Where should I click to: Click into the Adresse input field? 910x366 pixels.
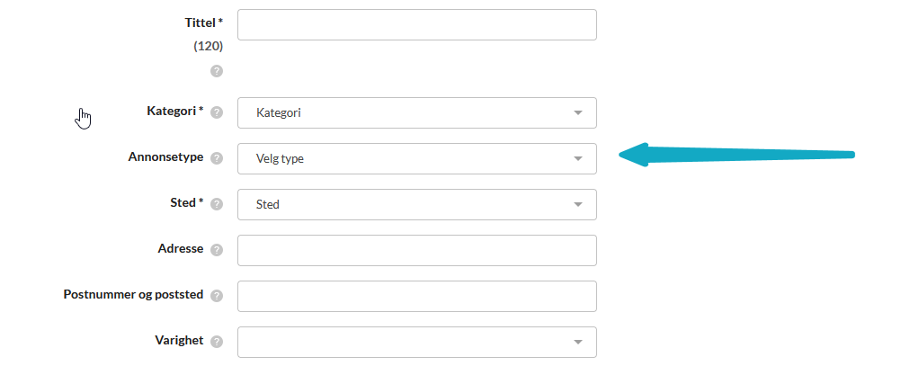(416, 250)
